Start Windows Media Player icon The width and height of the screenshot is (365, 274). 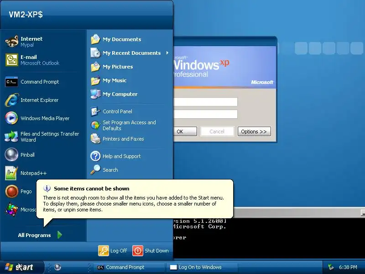[11, 118]
